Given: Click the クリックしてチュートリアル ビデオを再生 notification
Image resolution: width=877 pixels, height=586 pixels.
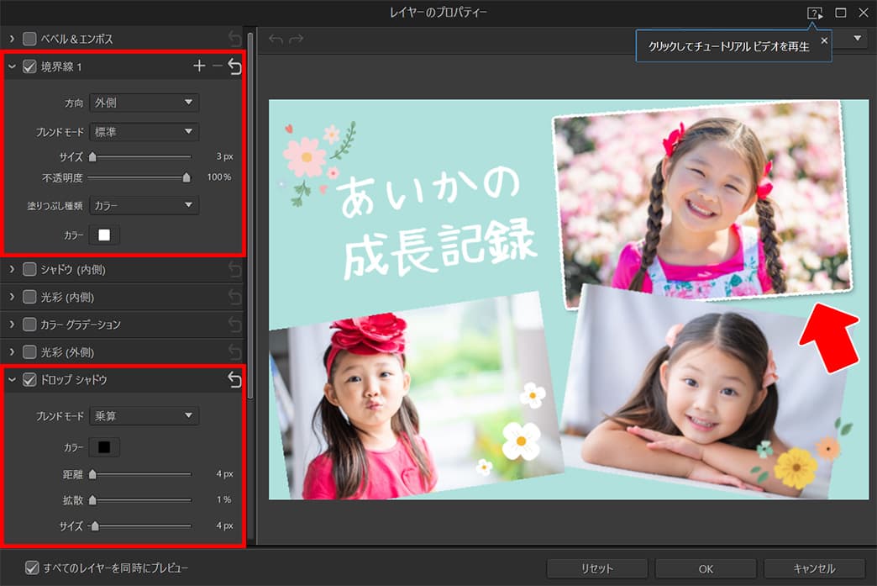Looking at the screenshot, I should click(x=730, y=46).
